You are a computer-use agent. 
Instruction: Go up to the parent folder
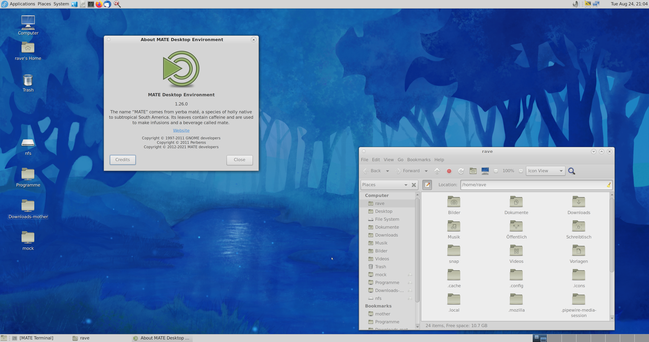pos(437,171)
